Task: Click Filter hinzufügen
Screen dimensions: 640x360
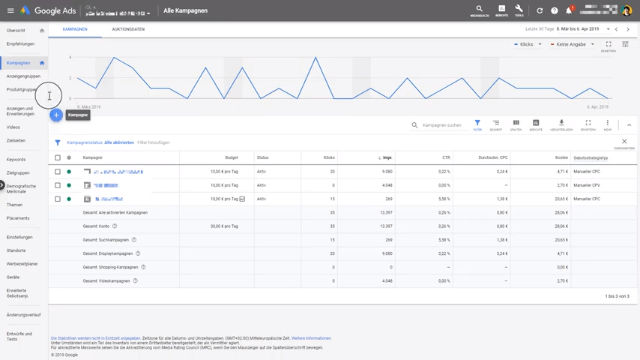Action: pos(154,142)
